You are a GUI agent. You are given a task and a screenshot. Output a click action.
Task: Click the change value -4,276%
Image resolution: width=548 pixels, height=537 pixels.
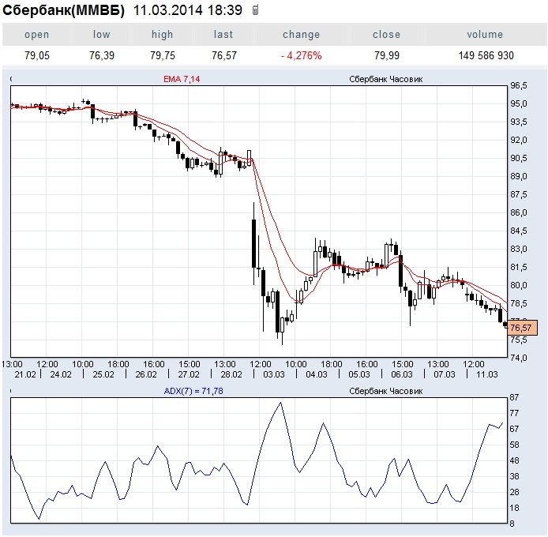point(302,55)
